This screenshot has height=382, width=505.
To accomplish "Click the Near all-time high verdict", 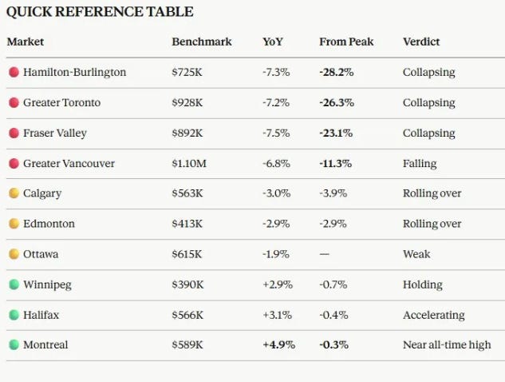I will [447, 344].
